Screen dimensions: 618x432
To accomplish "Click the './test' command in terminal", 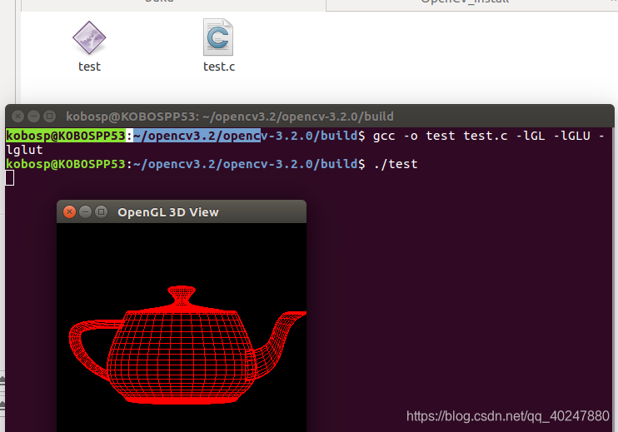I will coord(396,164).
